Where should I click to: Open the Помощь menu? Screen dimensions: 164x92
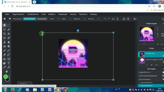point(94,14)
